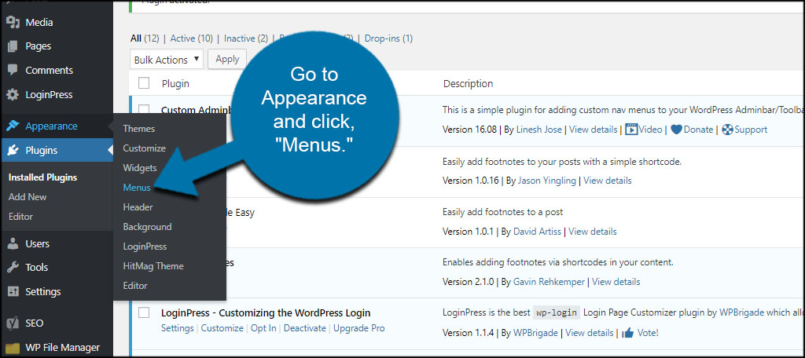Click LoginPress Customize action link
Screen dimensions: 805x358
point(222,328)
